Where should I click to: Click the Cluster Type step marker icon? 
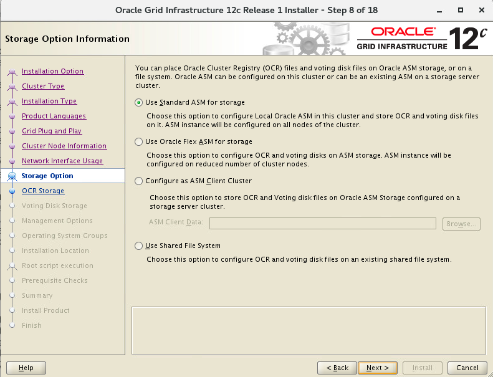tap(12, 87)
